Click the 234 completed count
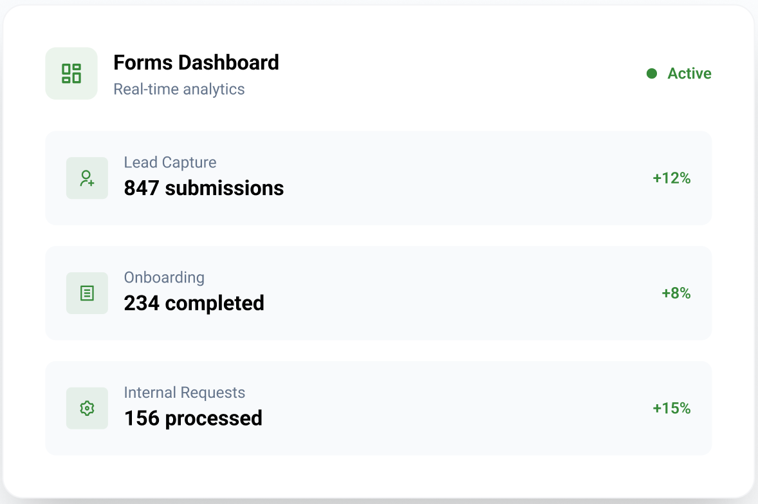Image resolution: width=758 pixels, height=504 pixels. coord(194,303)
